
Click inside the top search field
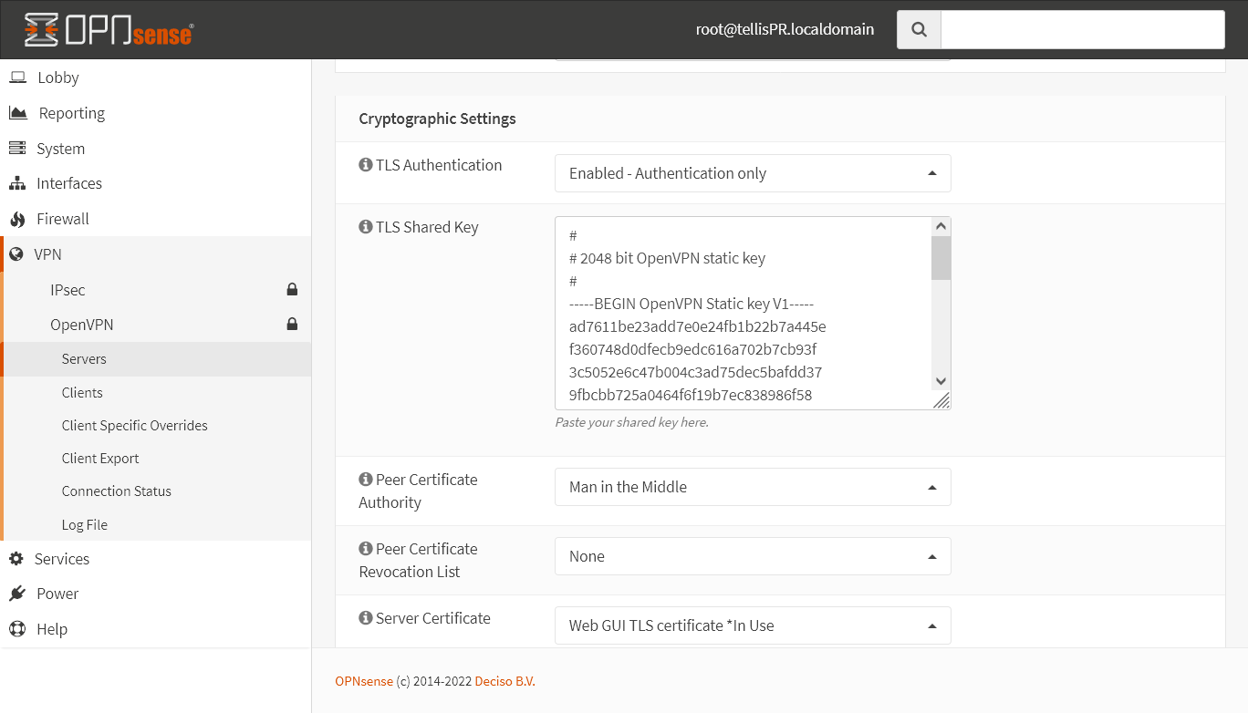click(x=1081, y=28)
